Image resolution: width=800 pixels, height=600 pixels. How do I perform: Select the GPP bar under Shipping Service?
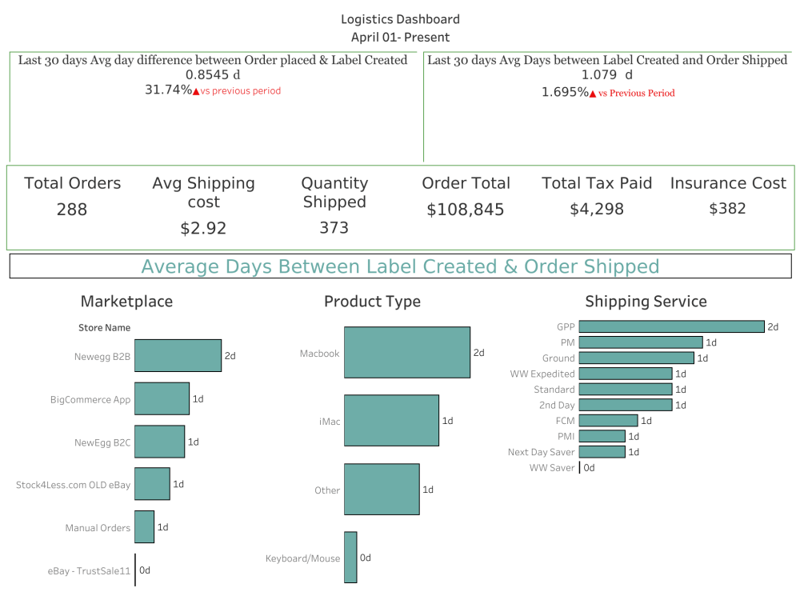pos(672,326)
